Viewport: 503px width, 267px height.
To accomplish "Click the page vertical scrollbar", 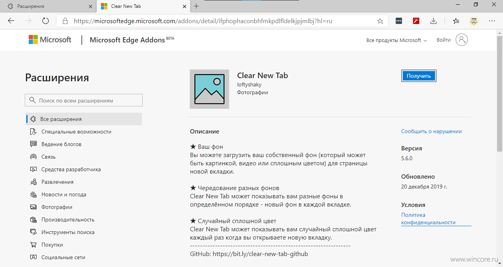I will click(x=499, y=94).
